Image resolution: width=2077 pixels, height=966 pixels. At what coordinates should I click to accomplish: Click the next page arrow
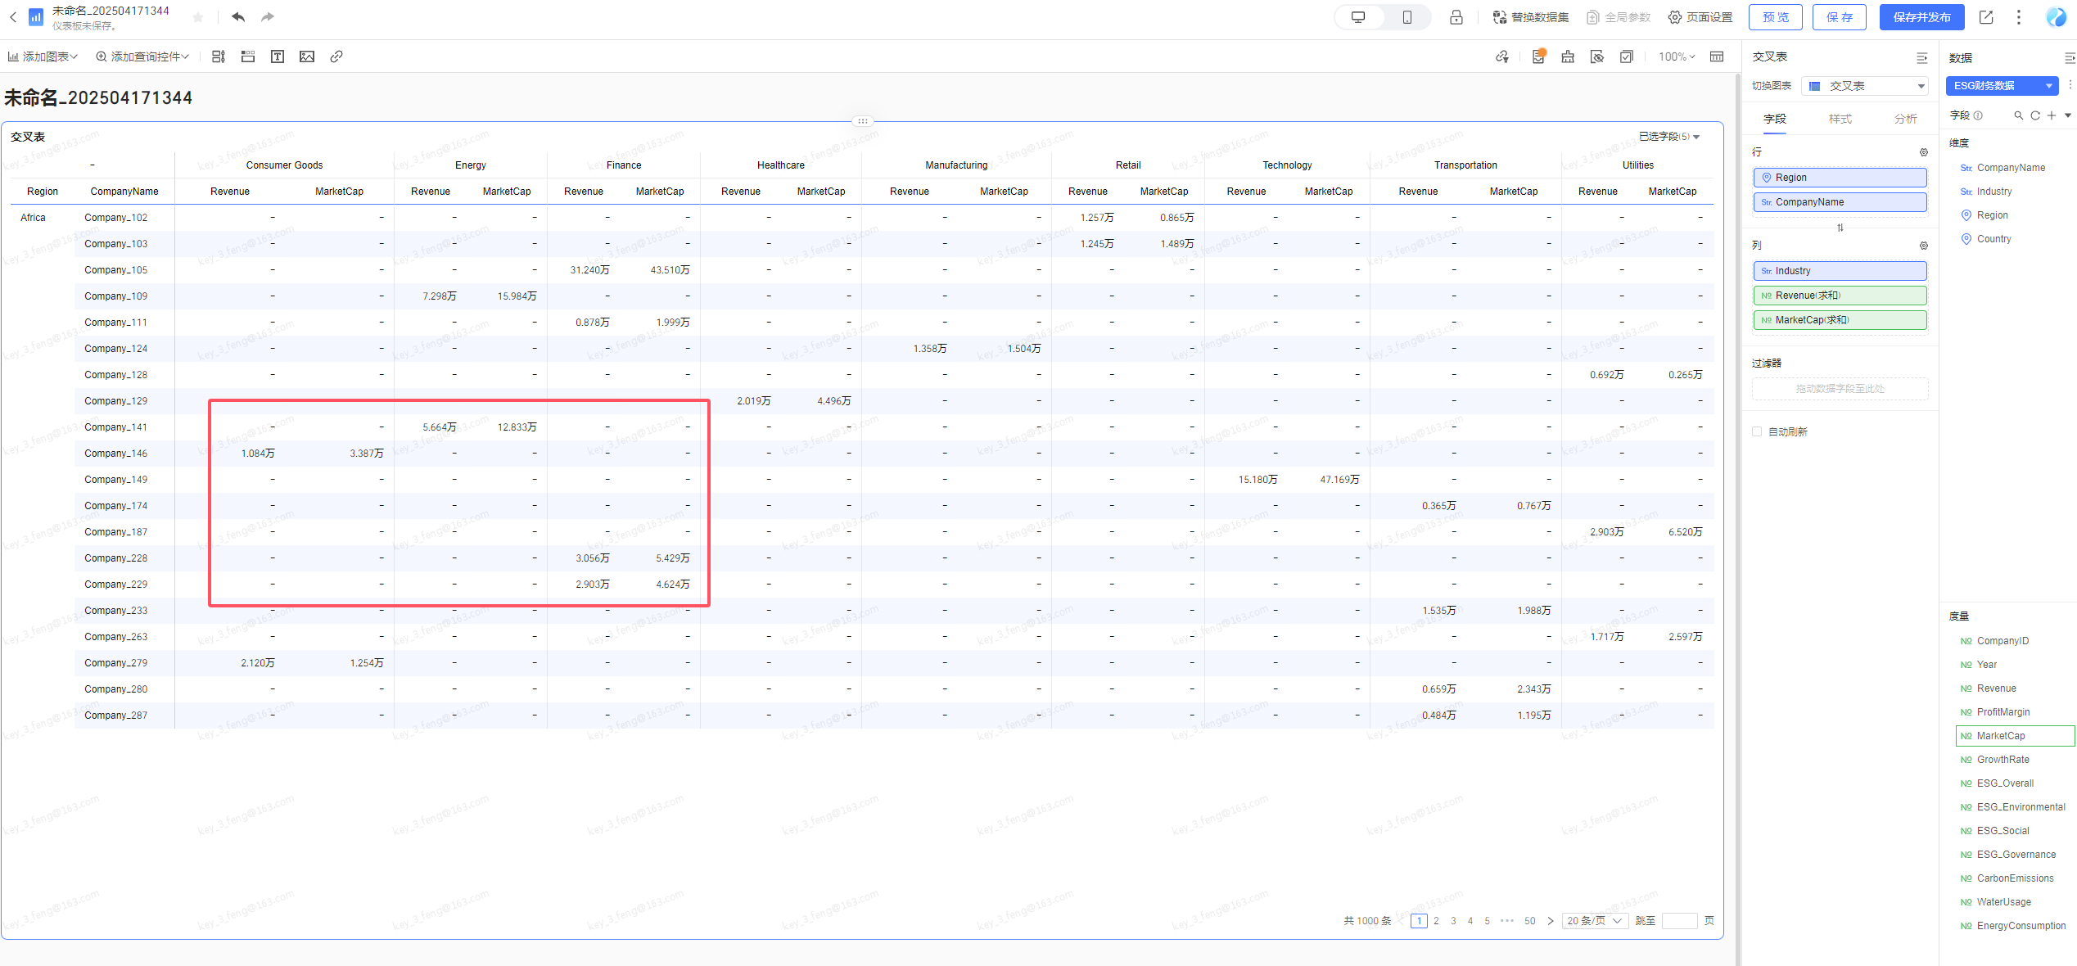tap(1551, 921)
